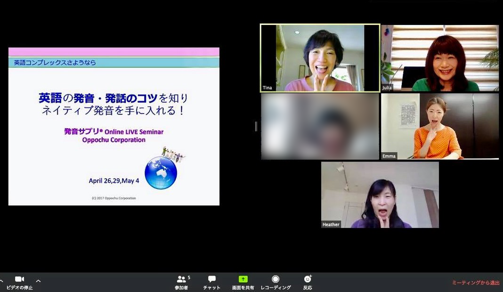Click the green 画面を共有 share screen icon
503x292 pixels.
coord(243,279)
